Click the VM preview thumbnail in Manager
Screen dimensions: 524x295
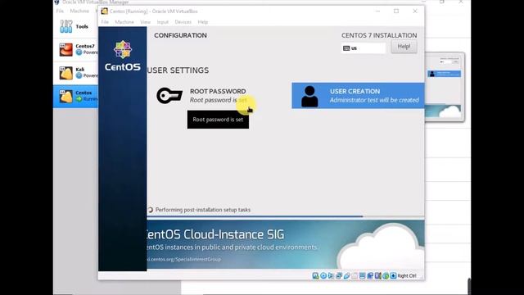444,87
